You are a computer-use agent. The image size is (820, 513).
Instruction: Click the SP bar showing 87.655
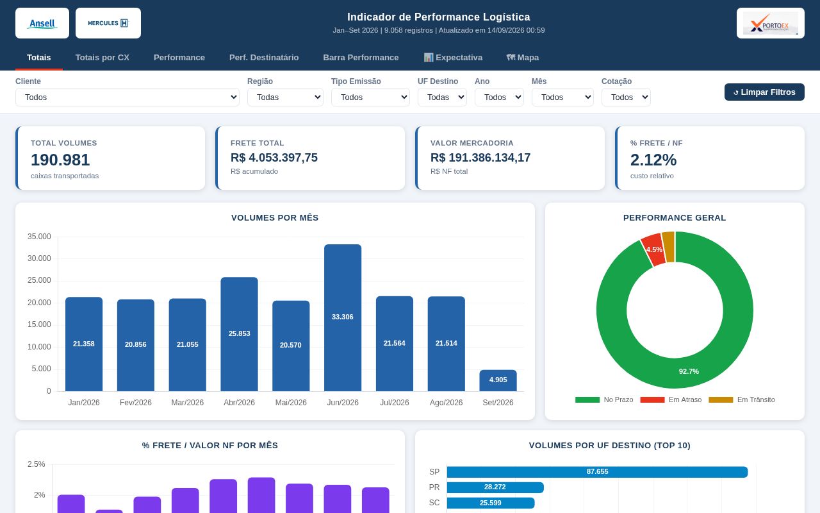click(x=597, y=472)
